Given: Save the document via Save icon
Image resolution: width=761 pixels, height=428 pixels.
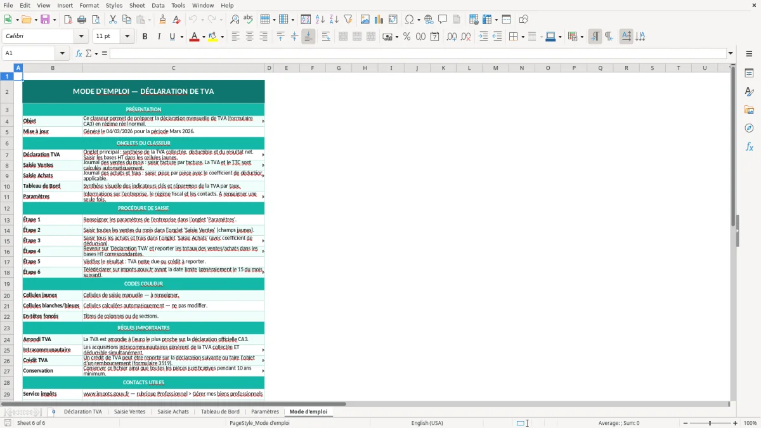Looking at the screenshot, I should [x=46, y=20].
